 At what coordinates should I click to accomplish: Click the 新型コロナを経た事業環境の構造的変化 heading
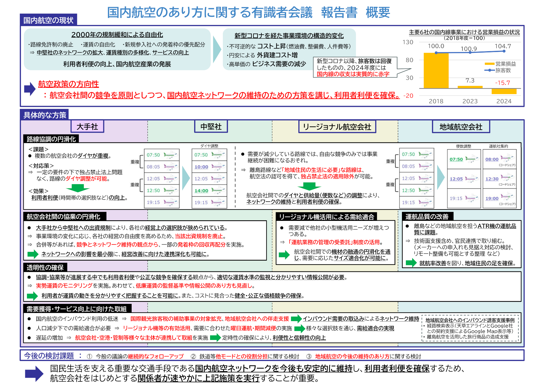pyautogui.click(x=289, y=36)
